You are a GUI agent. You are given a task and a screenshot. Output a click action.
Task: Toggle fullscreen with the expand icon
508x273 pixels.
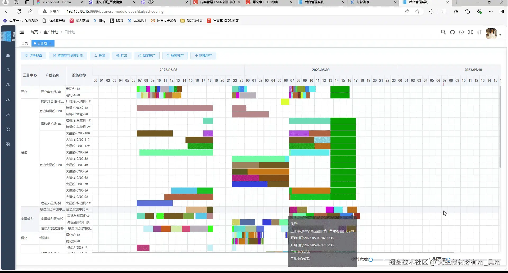point(470,32)
